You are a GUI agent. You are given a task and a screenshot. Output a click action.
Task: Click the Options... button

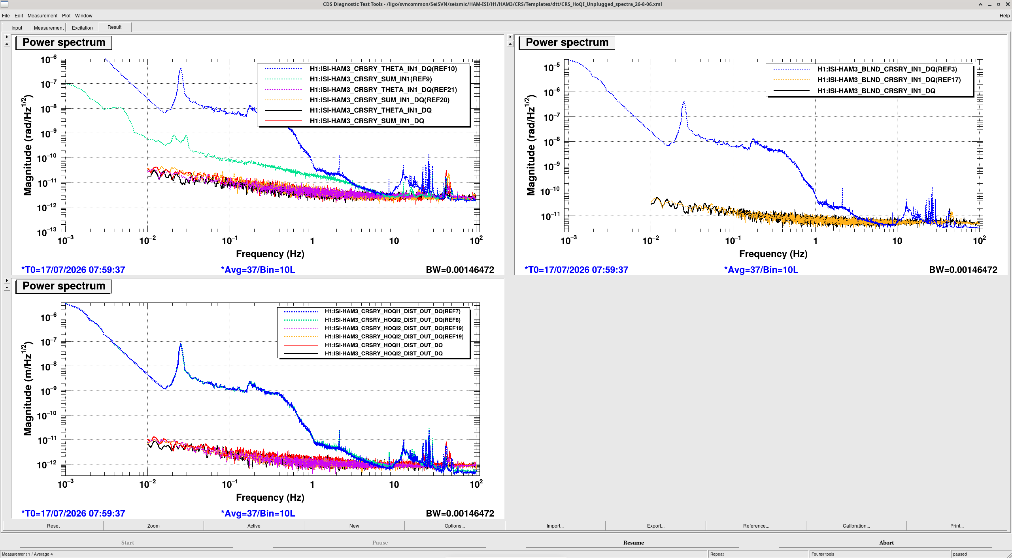click(455, 526)
